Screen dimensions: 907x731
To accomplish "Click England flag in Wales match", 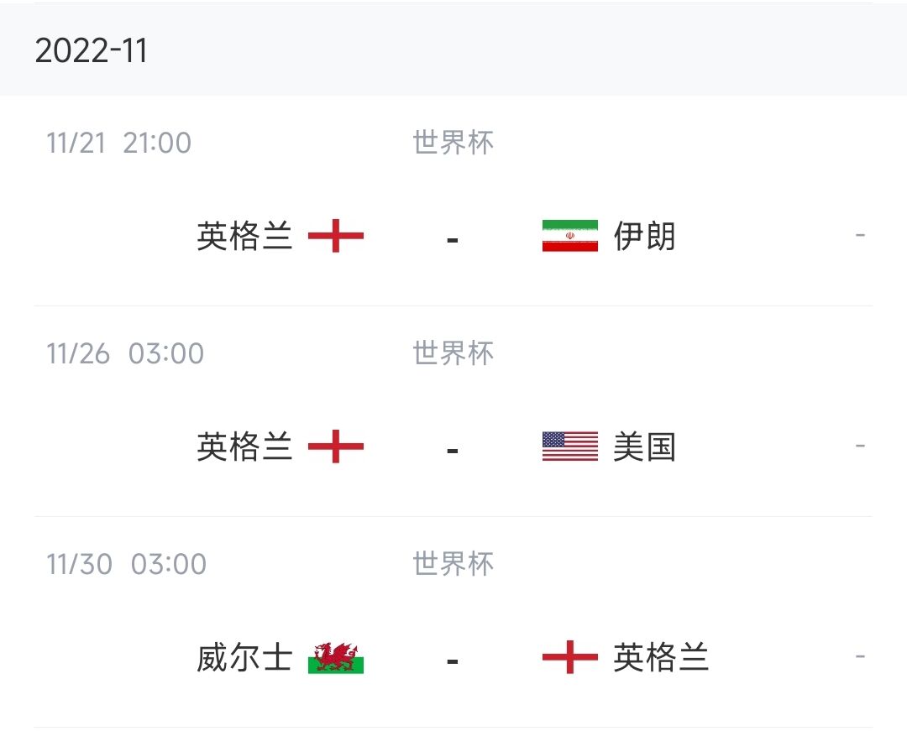I will point(569,657).
